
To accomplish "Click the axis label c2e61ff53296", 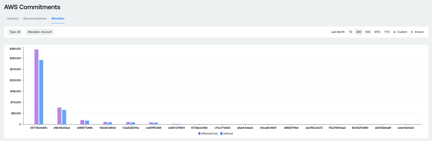I will [x=153, y=128].
